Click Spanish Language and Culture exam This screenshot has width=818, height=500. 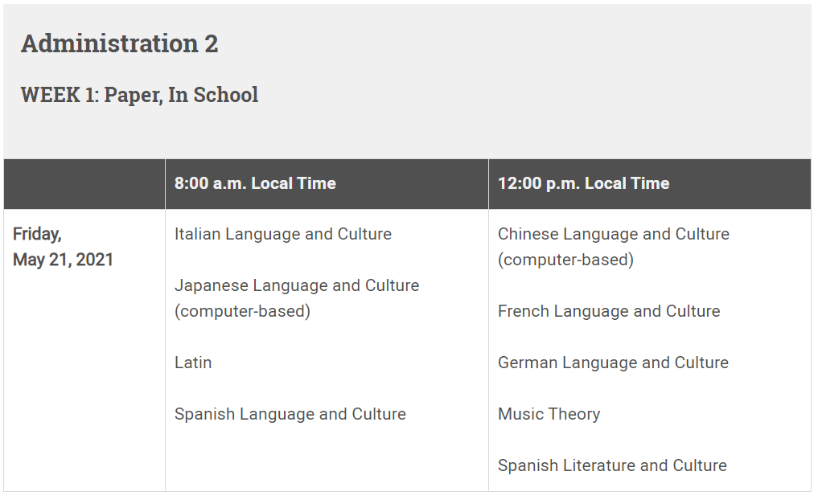(x=290, y=414)
